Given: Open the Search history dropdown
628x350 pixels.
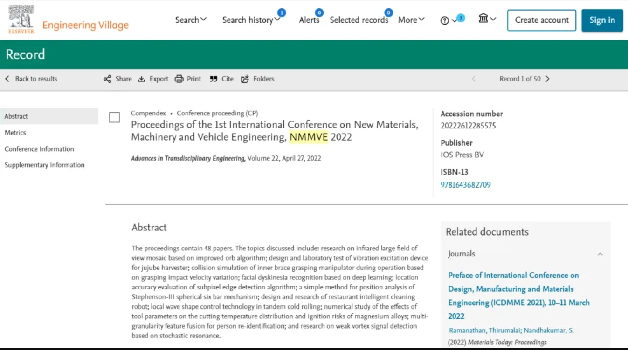Looking at the screenshot, I should [251, 20].
